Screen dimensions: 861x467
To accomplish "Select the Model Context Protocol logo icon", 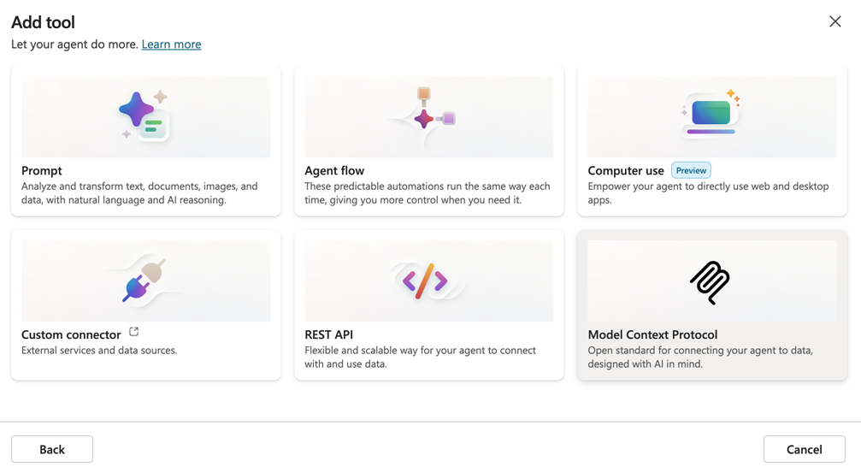I will tap(710, 281).
